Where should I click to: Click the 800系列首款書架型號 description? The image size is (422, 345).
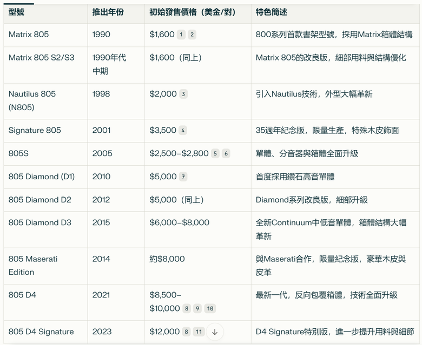point(334,35)
